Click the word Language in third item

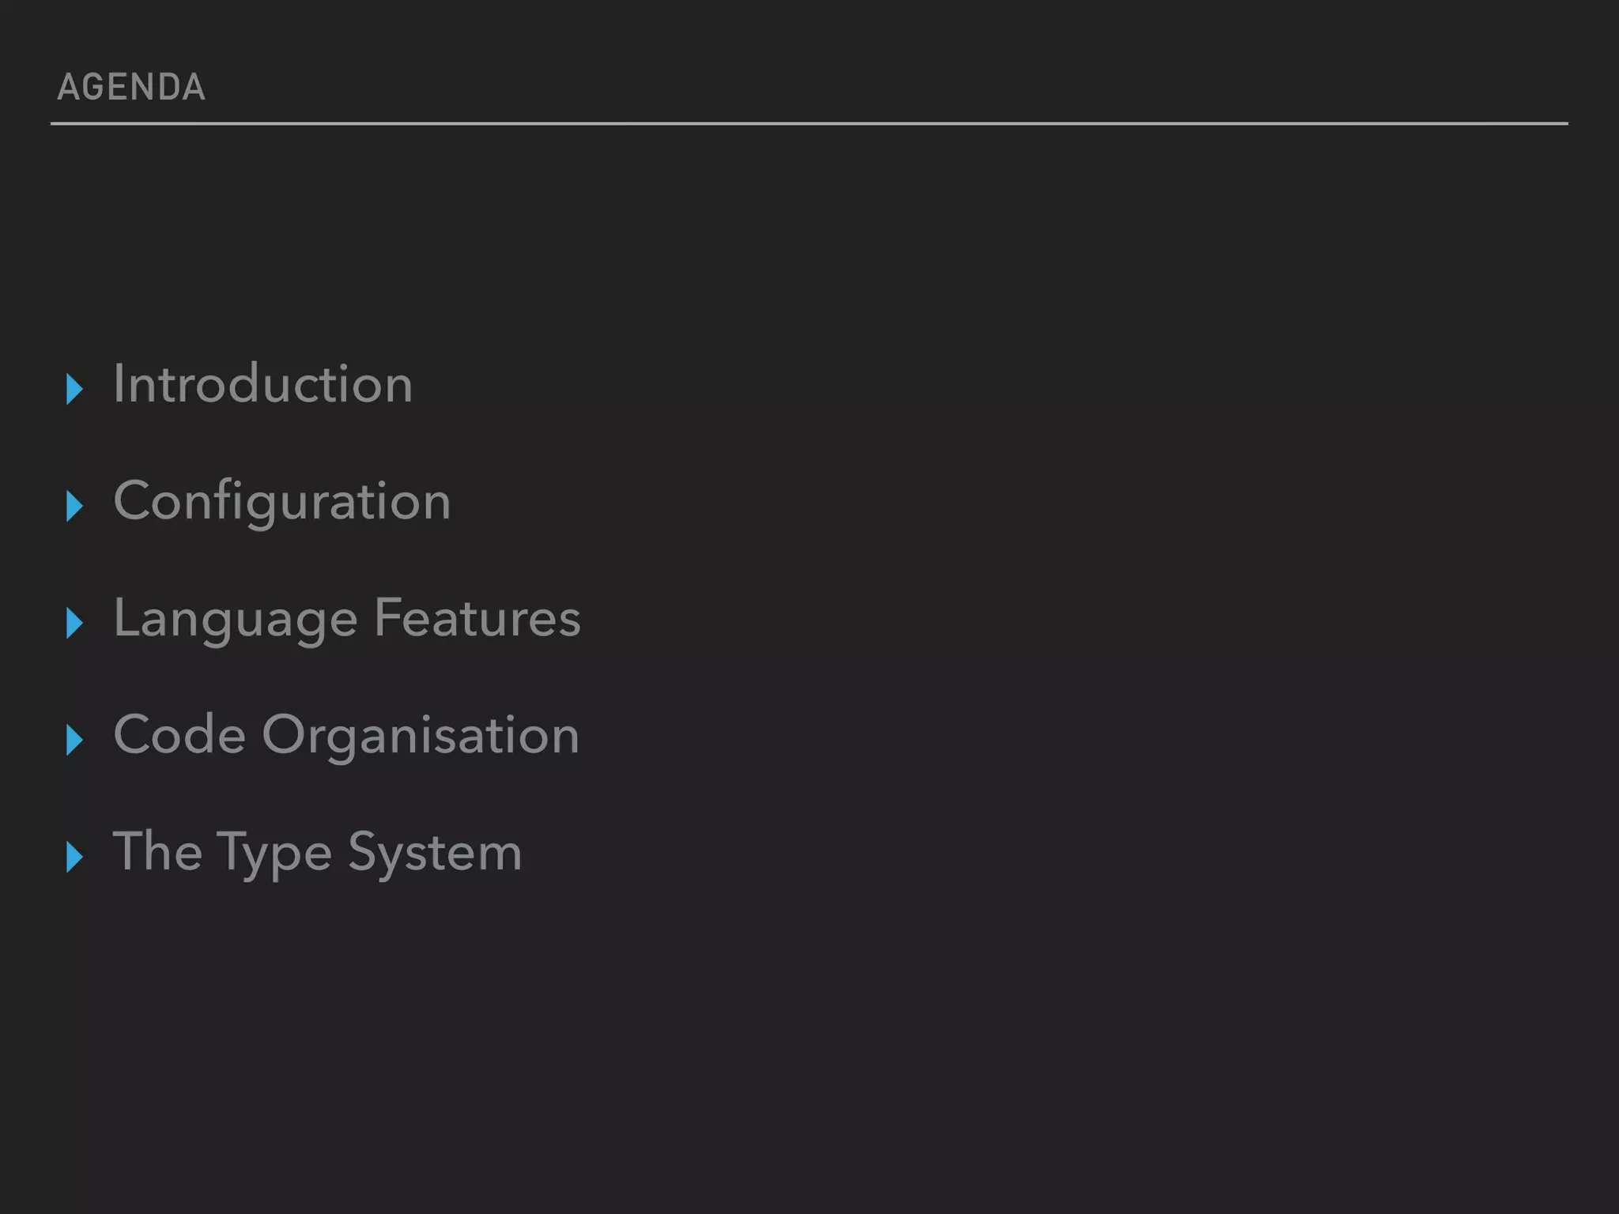[x=236, y=618]
